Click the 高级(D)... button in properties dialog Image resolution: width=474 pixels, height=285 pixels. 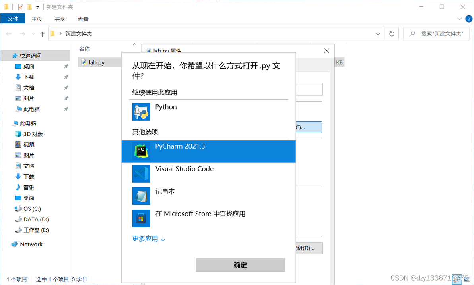[x=309, y=248]
